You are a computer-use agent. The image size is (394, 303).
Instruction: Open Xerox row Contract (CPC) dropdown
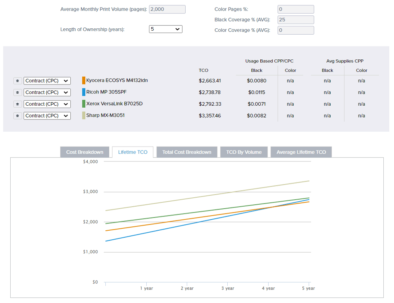[47, 104]
